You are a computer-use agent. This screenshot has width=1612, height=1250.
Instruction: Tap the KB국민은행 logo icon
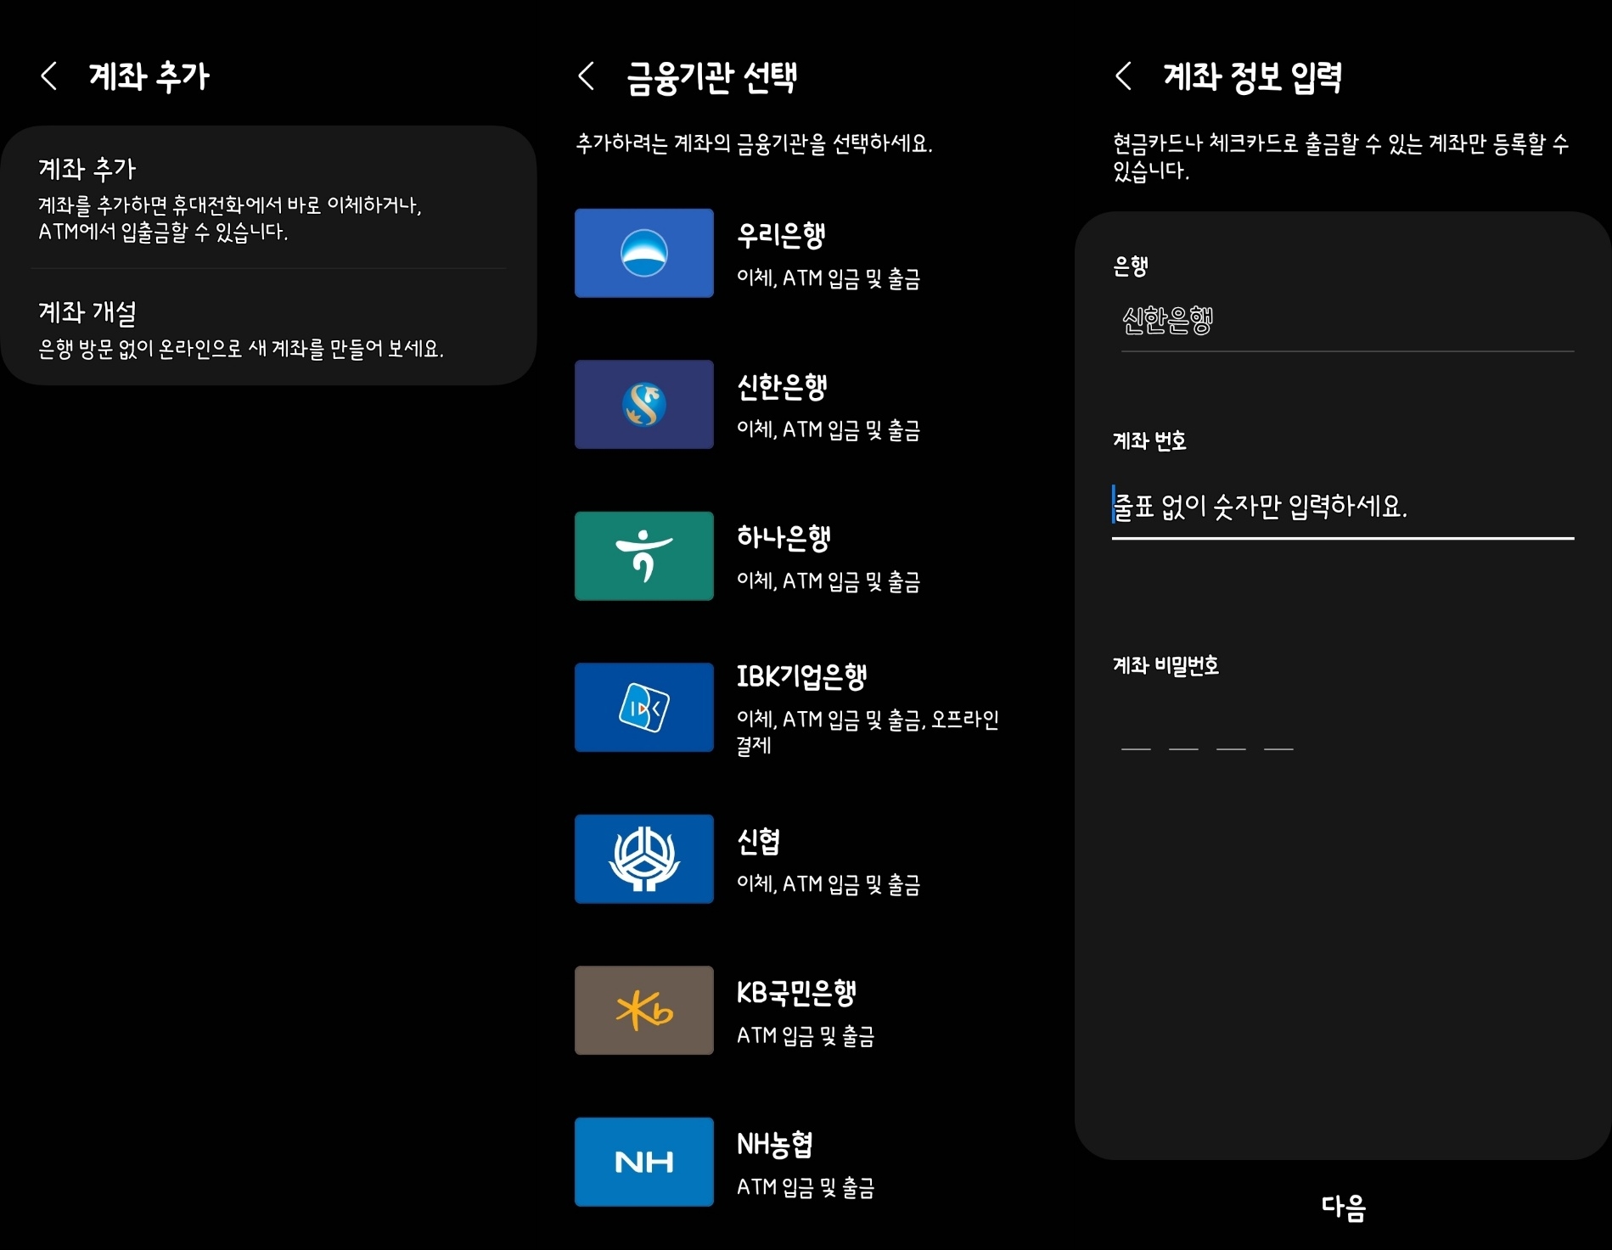[x=644, y=1011]
